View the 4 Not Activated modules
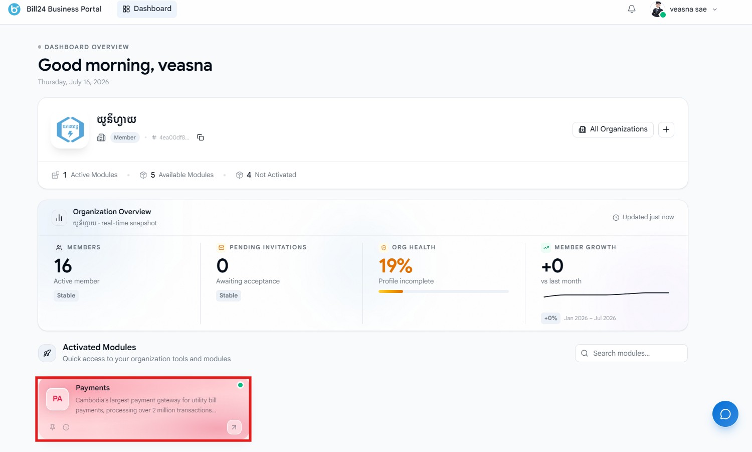The image size is (752, 452). [266, 175]
